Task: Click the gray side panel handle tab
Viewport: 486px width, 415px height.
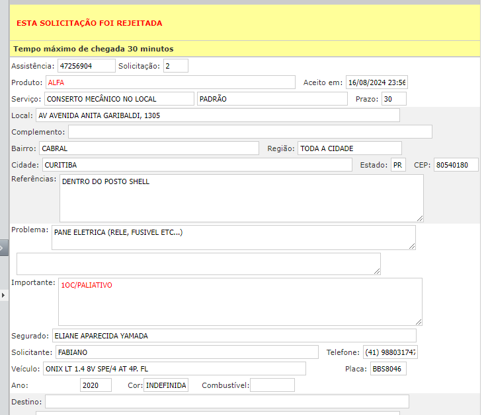Action: (x=3, y=247)
